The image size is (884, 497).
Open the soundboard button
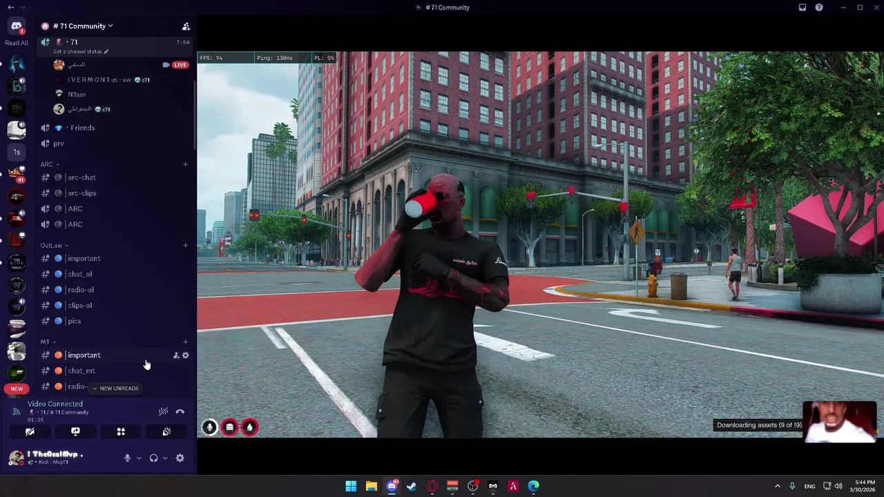coord(166,432)
